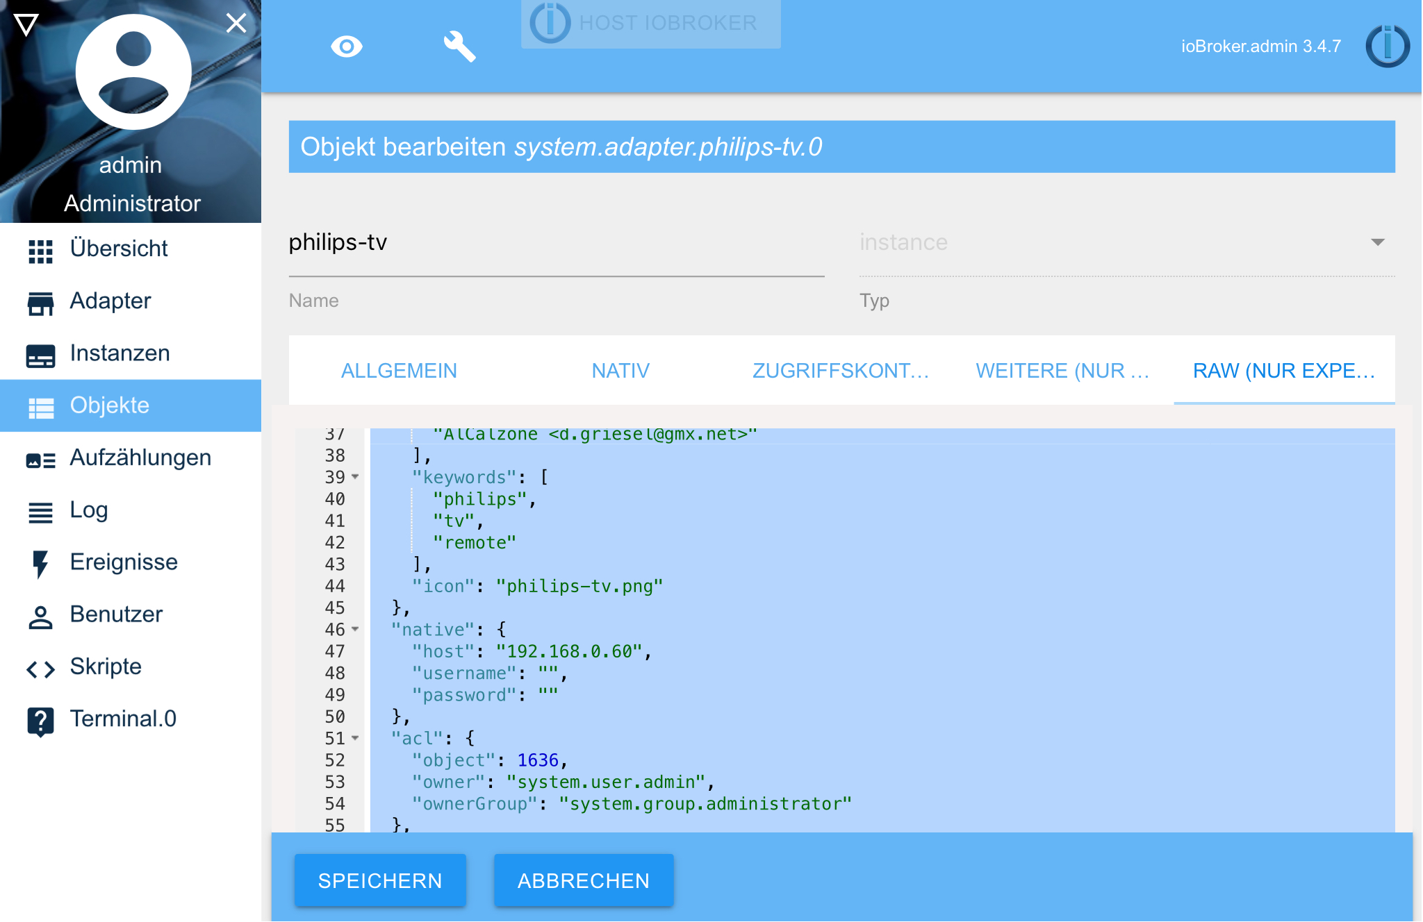Screen dimensions: 1423x922
Task: Click the "username" key in editor
Action: pyautogui.click(x=464, y=673)
